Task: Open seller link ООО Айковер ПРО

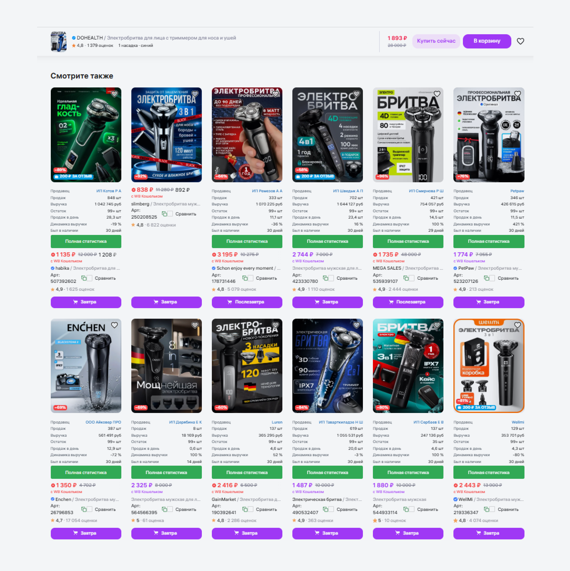Action: pos(103,422)
